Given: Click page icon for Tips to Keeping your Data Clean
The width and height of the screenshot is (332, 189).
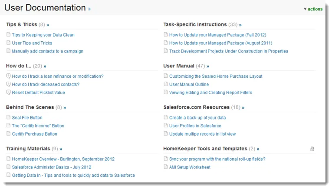Looking at the screenshot, I should click(9, 34).
